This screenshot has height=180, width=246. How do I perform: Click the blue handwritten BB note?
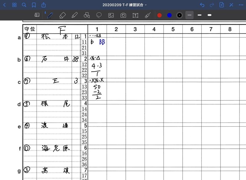[102, 42]
